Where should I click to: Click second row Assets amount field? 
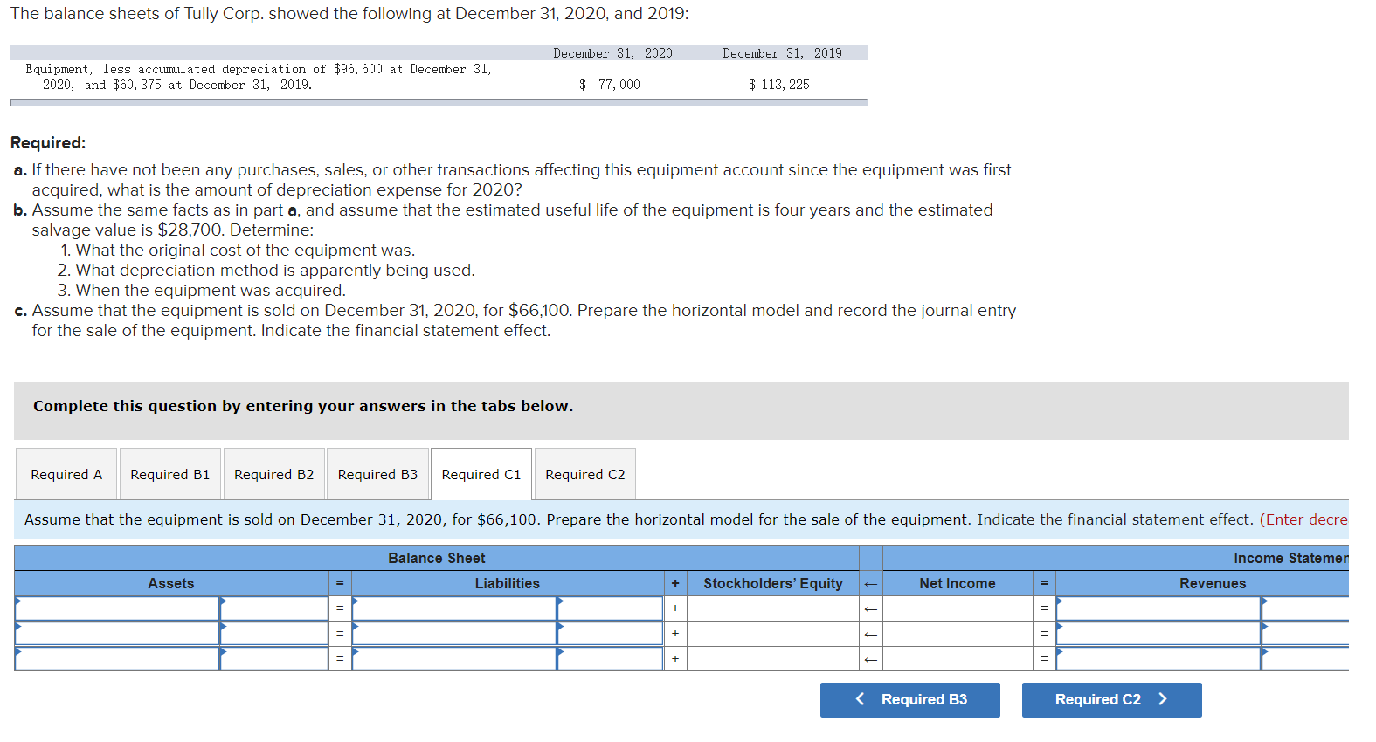[274, 634]
